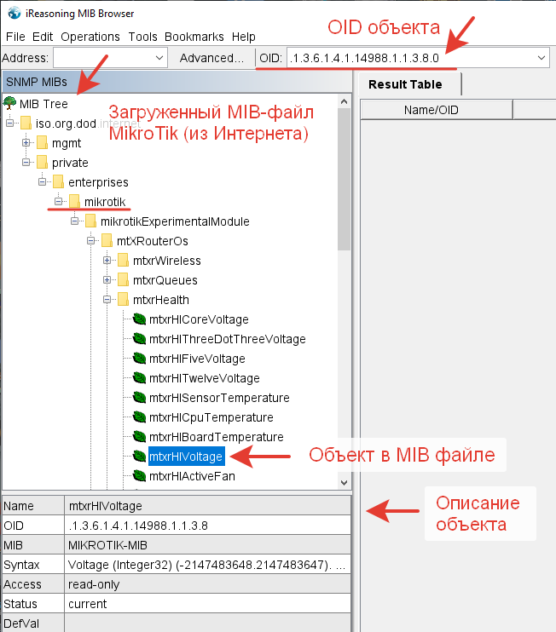
Task: Click the enterprises folder icon
Action: [x=58, y=181]
